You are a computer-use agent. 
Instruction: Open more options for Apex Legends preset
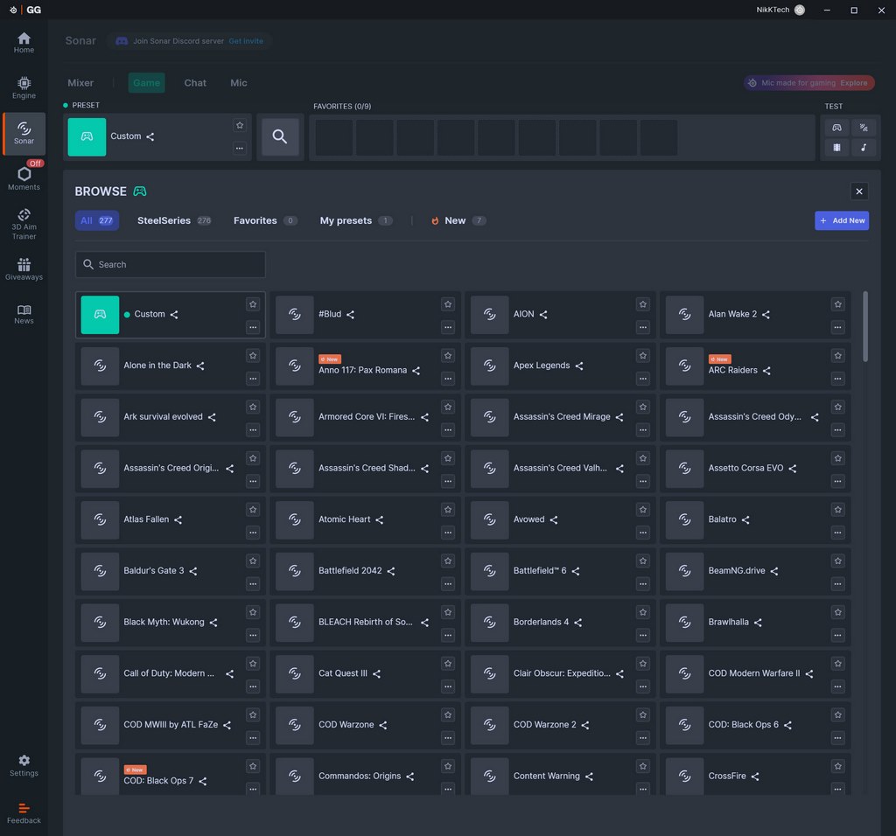[x=643, y=379]
